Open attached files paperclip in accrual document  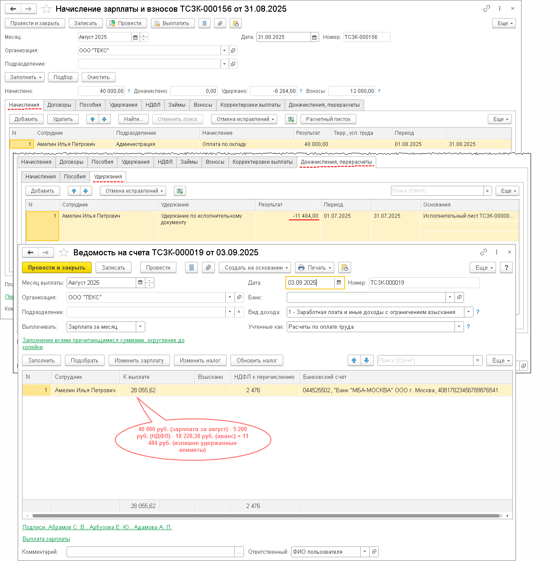pyautogui.click(x=220, y=23)
